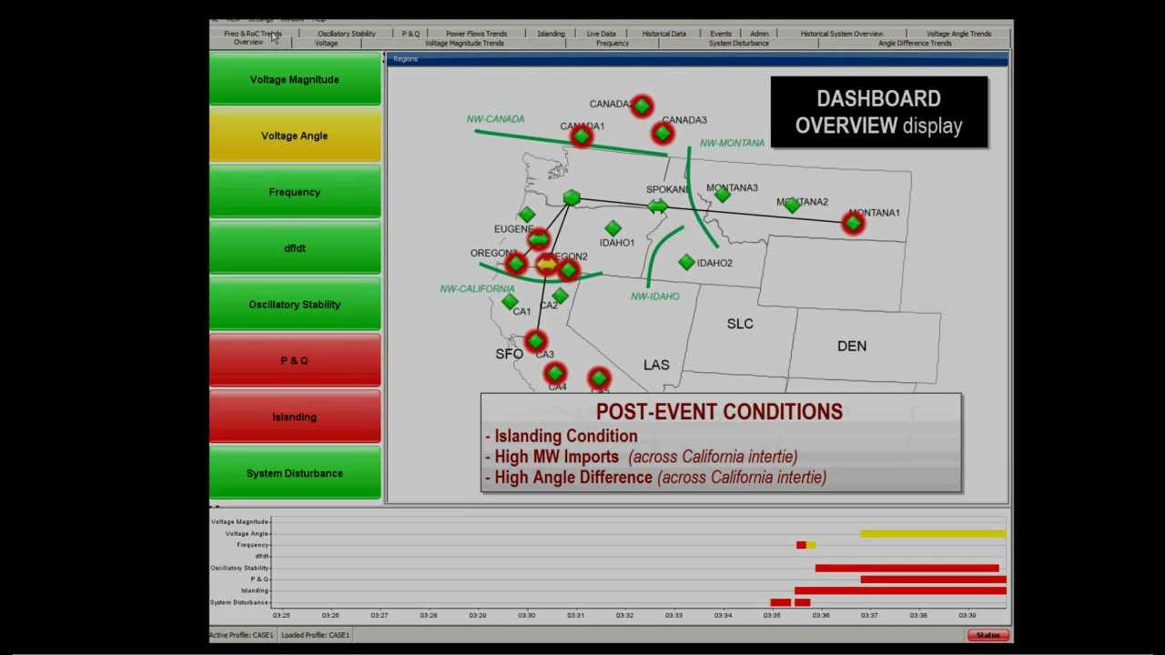Select the red Islanding timeline bar

[x=900, y=590]
